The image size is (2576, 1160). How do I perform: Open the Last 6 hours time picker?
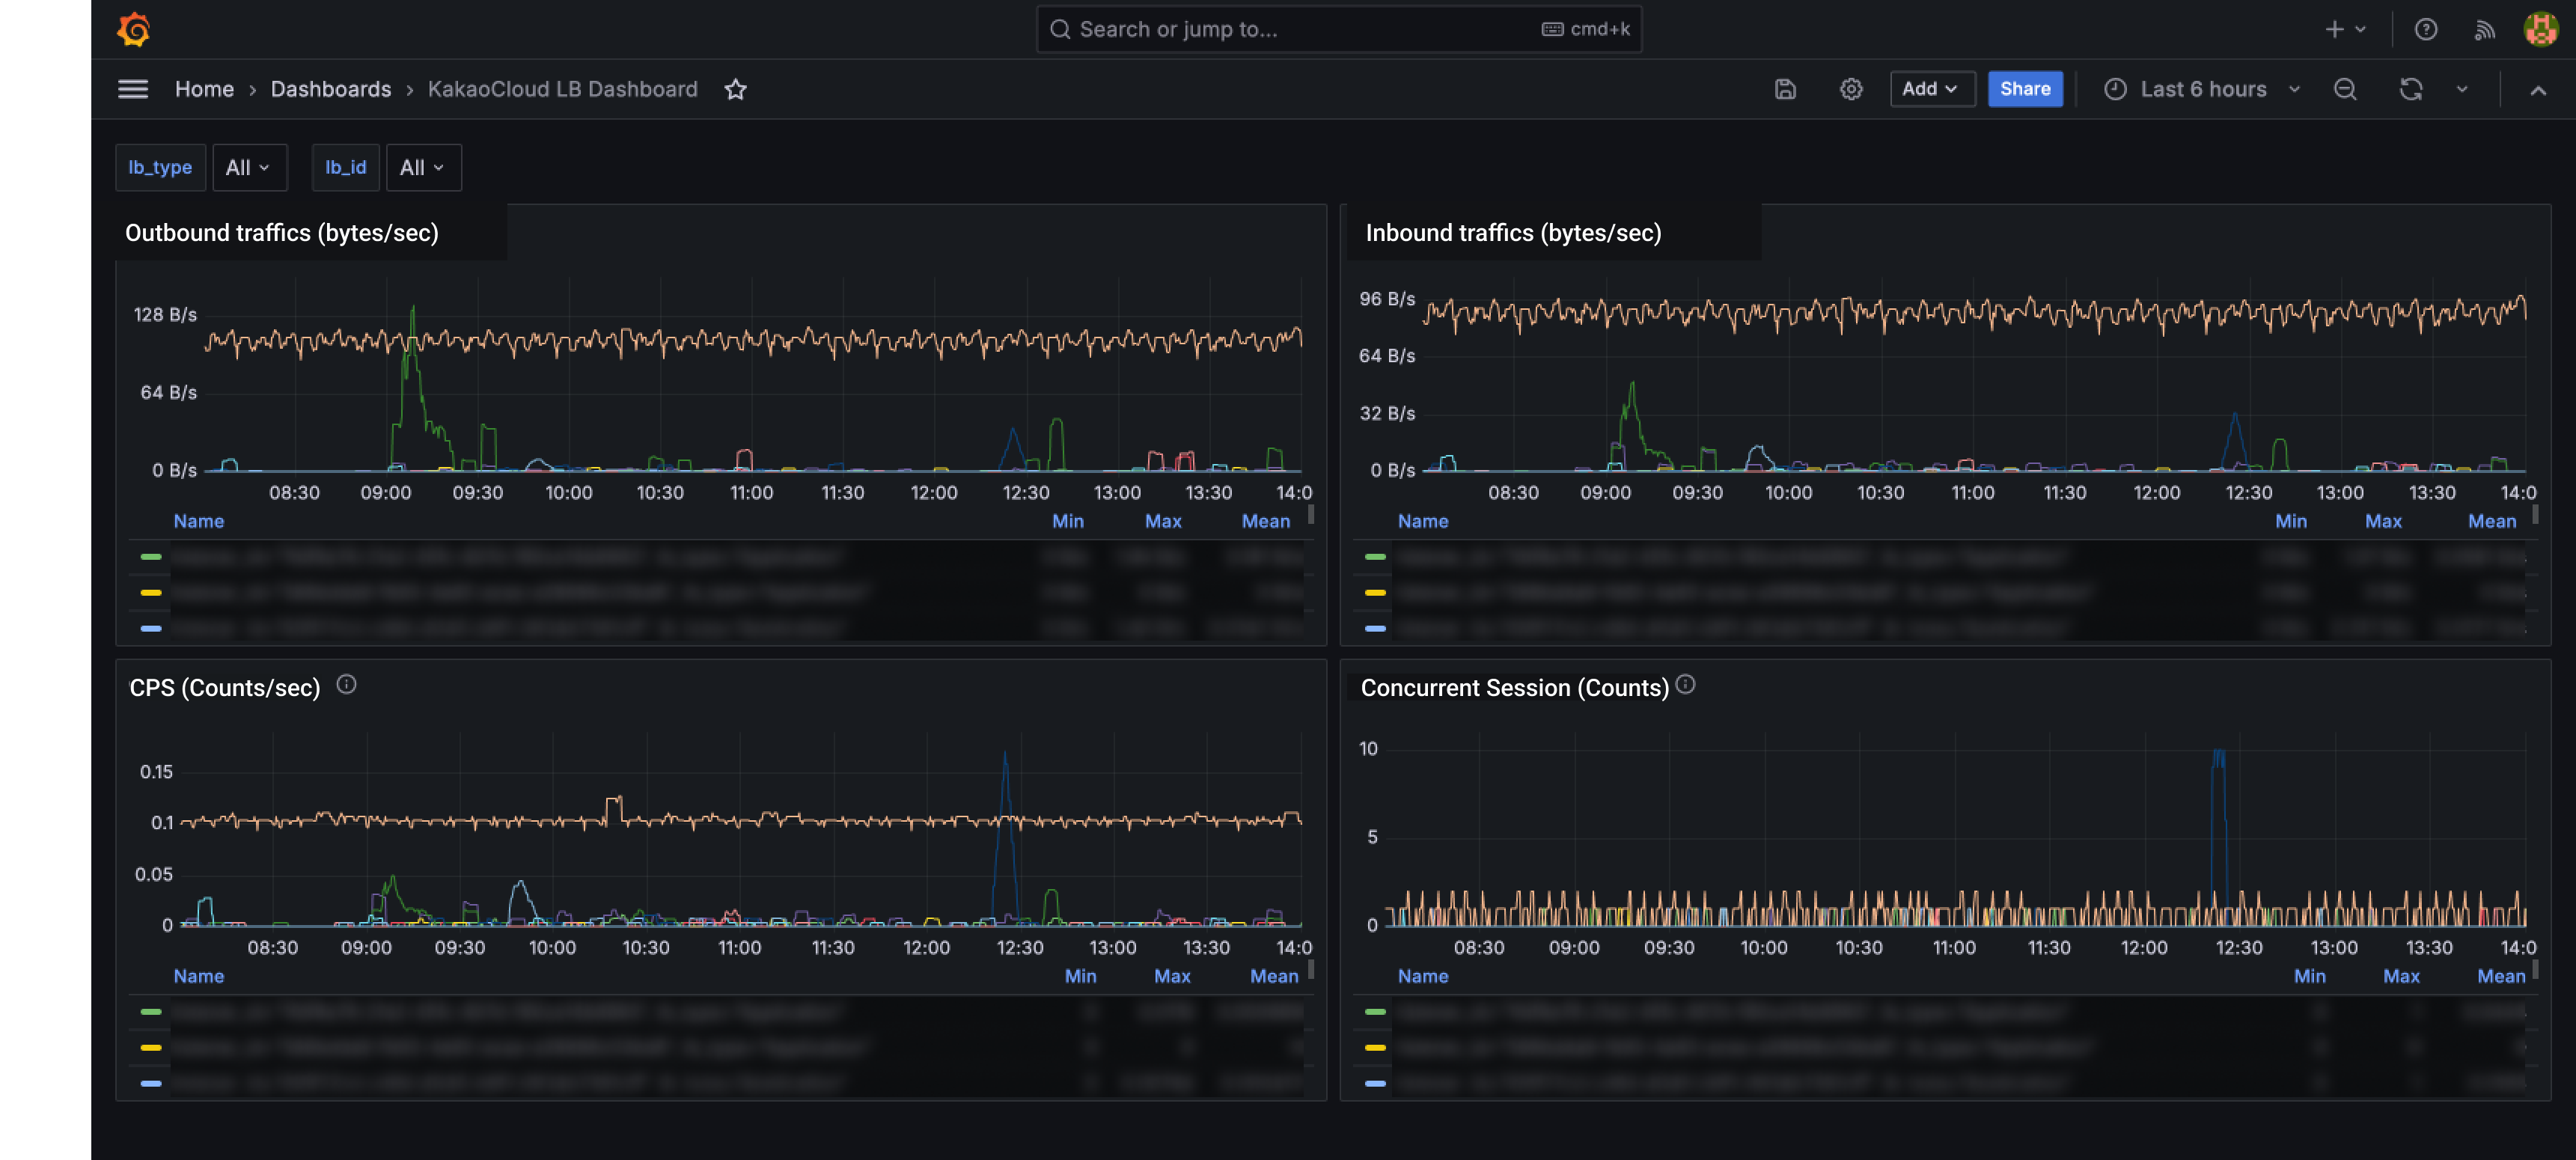[x=2202, y=89]
